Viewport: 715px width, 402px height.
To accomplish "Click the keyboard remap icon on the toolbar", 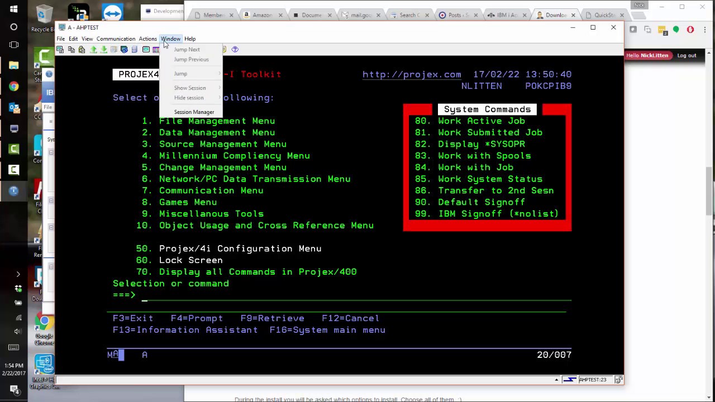I will tap(146, 50).
